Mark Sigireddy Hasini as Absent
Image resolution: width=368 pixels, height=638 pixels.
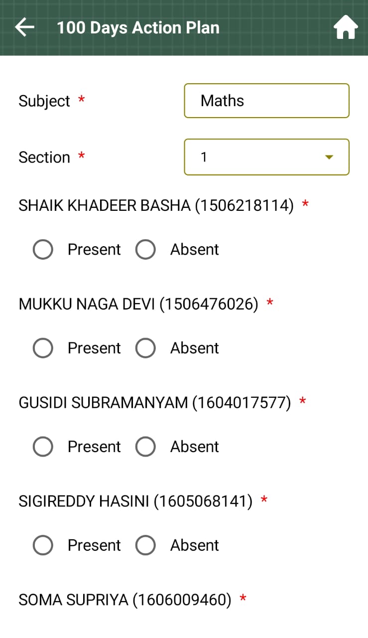click(146, 546)
